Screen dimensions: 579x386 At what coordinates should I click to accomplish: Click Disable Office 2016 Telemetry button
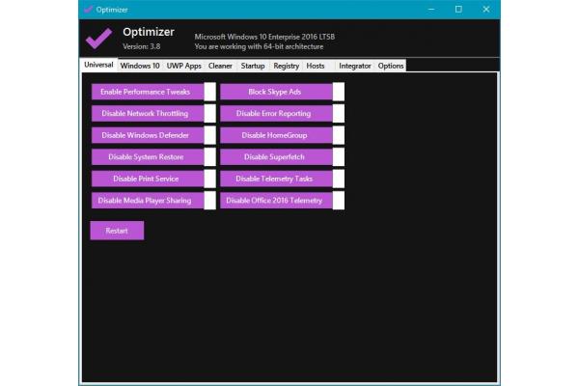click(x=276, y=201)
